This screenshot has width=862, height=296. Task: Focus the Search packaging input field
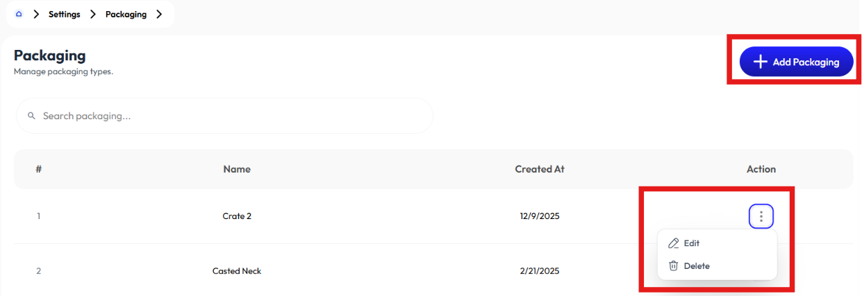[x=224, y=116]
